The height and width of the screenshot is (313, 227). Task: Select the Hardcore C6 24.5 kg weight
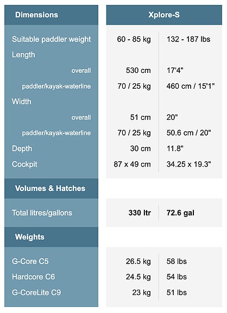[138, 277]
